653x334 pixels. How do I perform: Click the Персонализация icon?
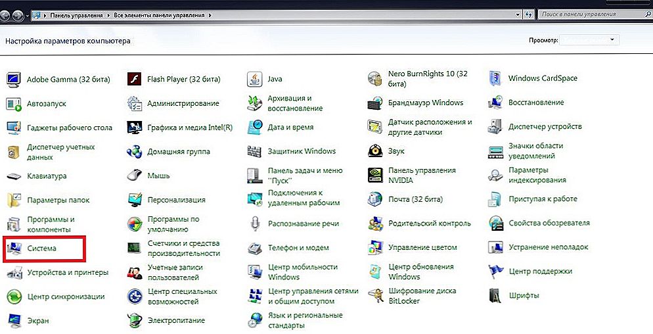coord(134,200)
